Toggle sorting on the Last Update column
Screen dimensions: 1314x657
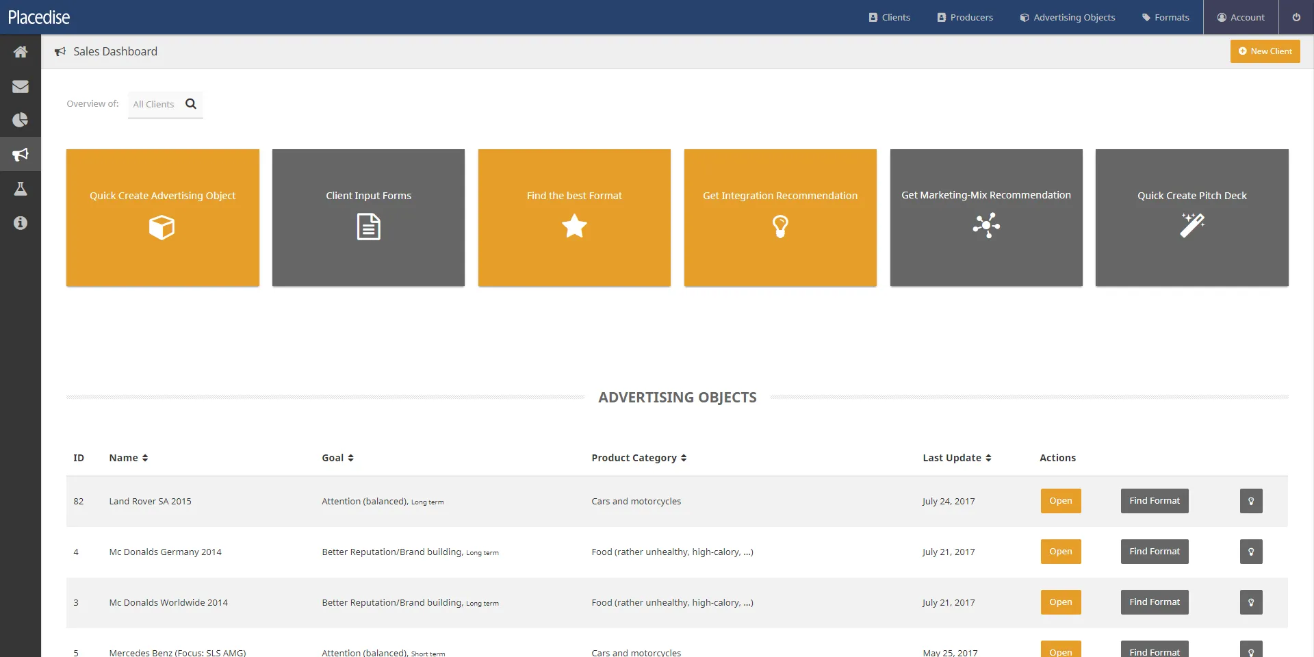pos(988,458)
